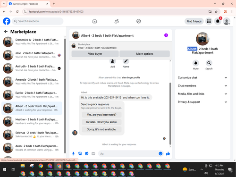Open Task View on the taskbar

[x=13, y=169]
